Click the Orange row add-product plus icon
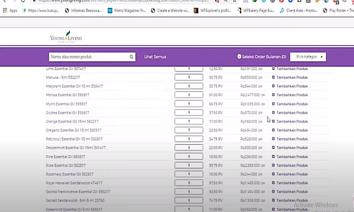354x212 pixels. tap(273, 122)
